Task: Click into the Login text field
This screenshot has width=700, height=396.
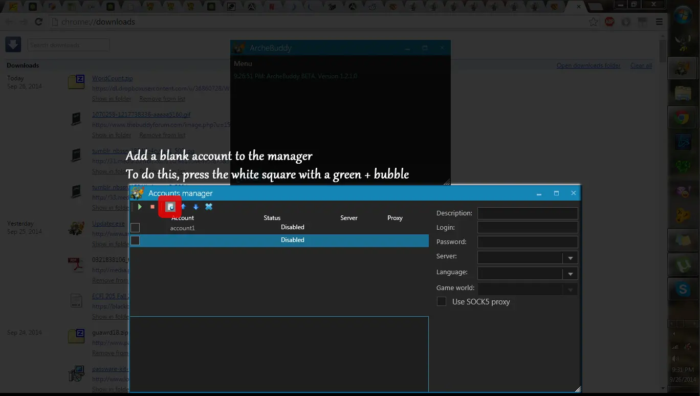Action: click(x=527, y=228)
